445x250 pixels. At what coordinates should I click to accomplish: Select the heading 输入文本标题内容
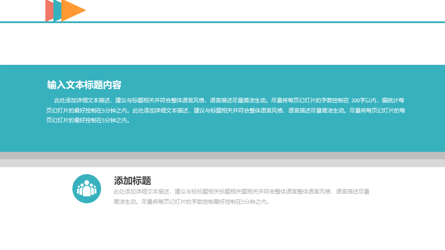click(x=84, y=85)
